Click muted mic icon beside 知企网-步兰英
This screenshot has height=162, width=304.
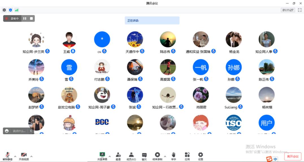point(47,51)
